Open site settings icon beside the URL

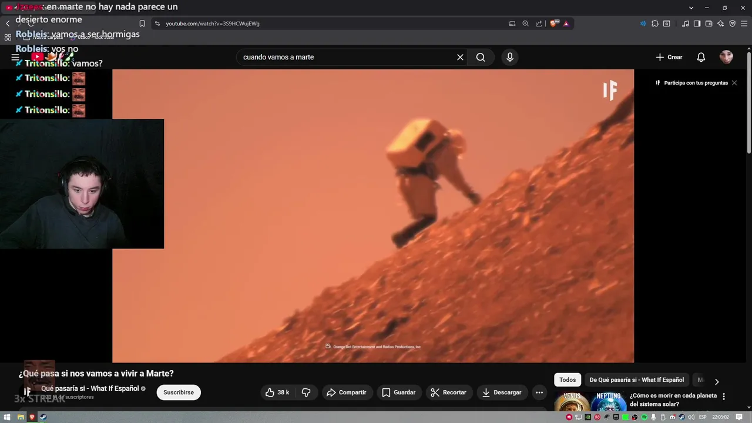point(157,23)
